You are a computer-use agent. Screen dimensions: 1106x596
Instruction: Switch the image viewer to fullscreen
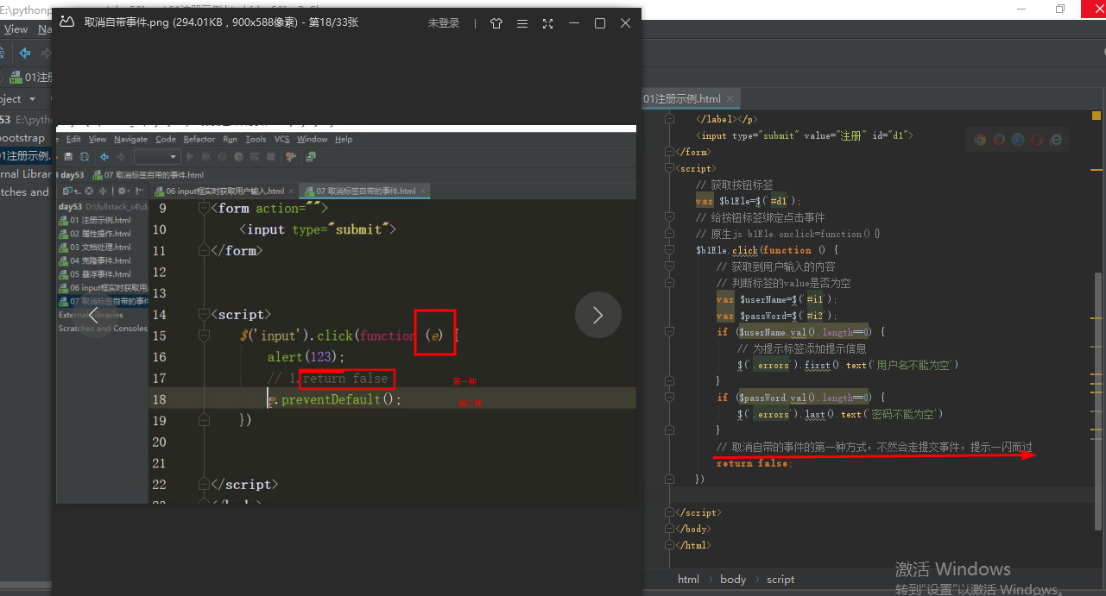(547, 23)
